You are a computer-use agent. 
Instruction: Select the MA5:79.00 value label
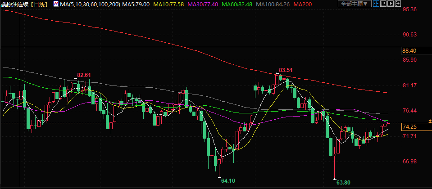(x=136, y=4)
